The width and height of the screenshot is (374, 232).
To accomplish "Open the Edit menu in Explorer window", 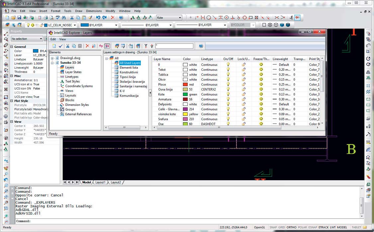I will tap(53, 39).
